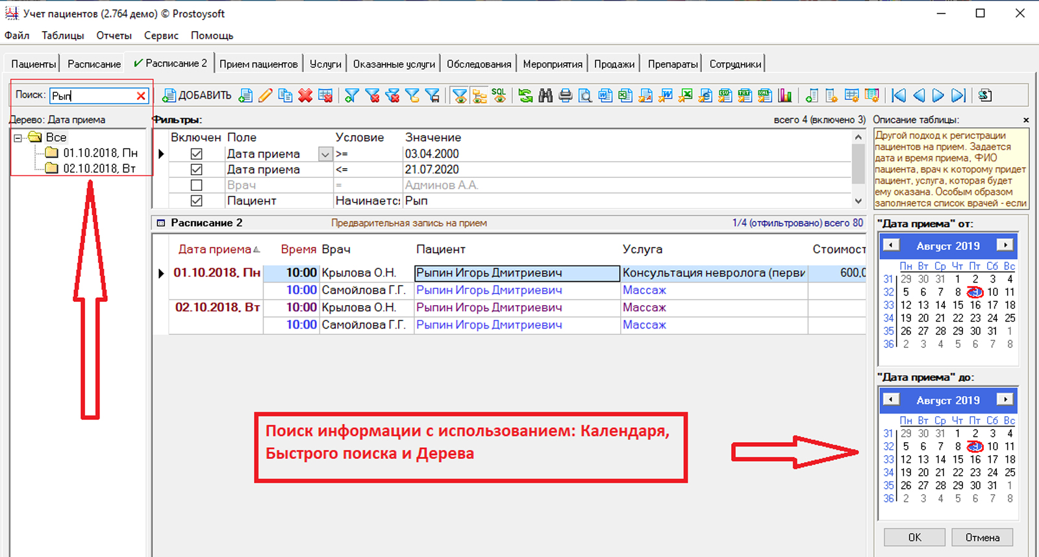Open the Файл menu
This screenshot has height=557, width=1039.
(x=17, y=36)
